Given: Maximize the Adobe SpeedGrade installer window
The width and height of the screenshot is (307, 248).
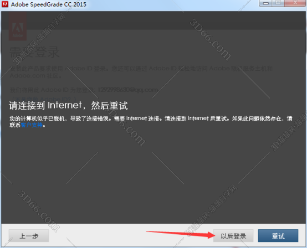Looking at the screenshot, I should coord(278,3).
